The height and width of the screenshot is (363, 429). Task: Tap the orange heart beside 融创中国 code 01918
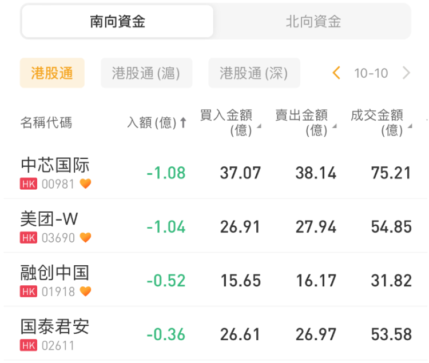pos(85,292)
